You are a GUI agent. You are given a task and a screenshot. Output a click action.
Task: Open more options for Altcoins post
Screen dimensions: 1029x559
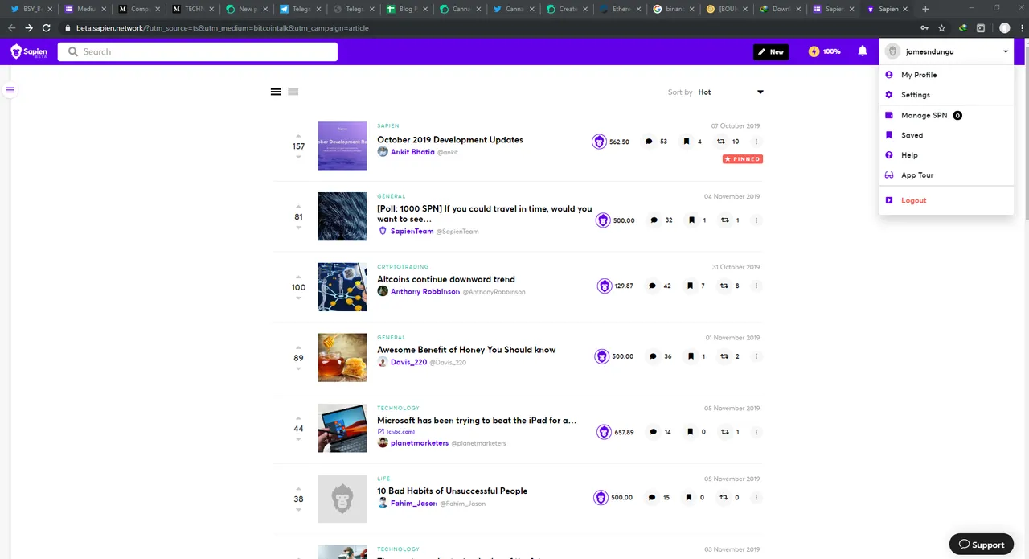[756, 286]
